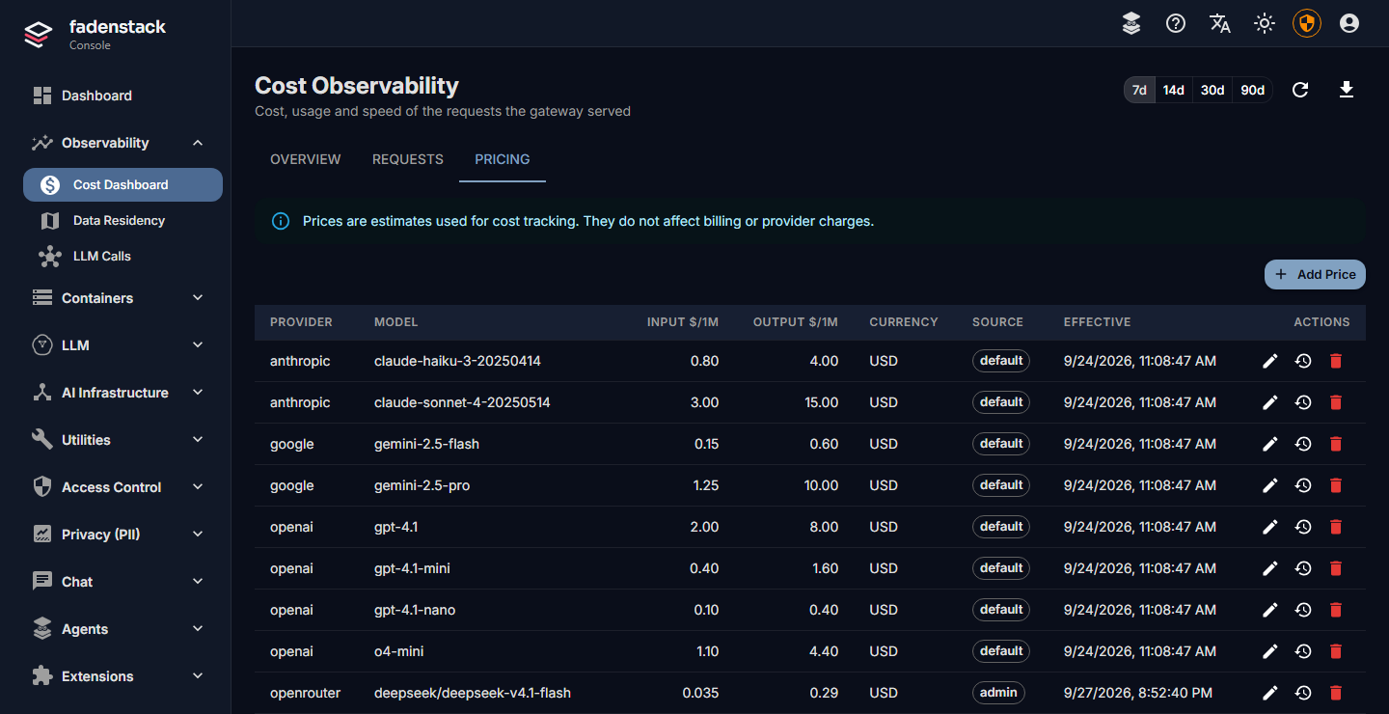Edit the o4-mini price
Screen dimensions: 1389x714
point(1270,651)
